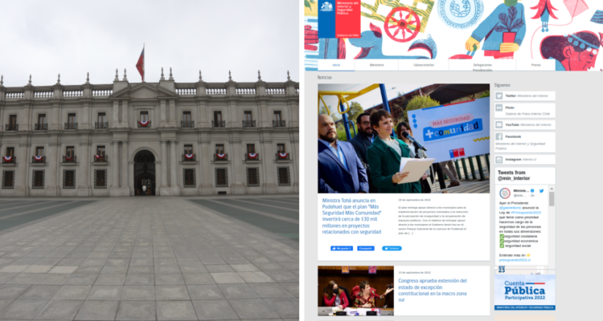
Task: Click the Facebook Compartir button
Action: click(366, 249)
